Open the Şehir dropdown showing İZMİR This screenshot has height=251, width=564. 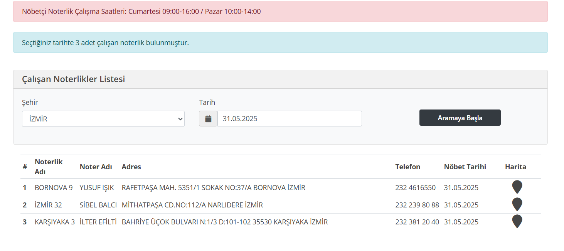(103, 119)
